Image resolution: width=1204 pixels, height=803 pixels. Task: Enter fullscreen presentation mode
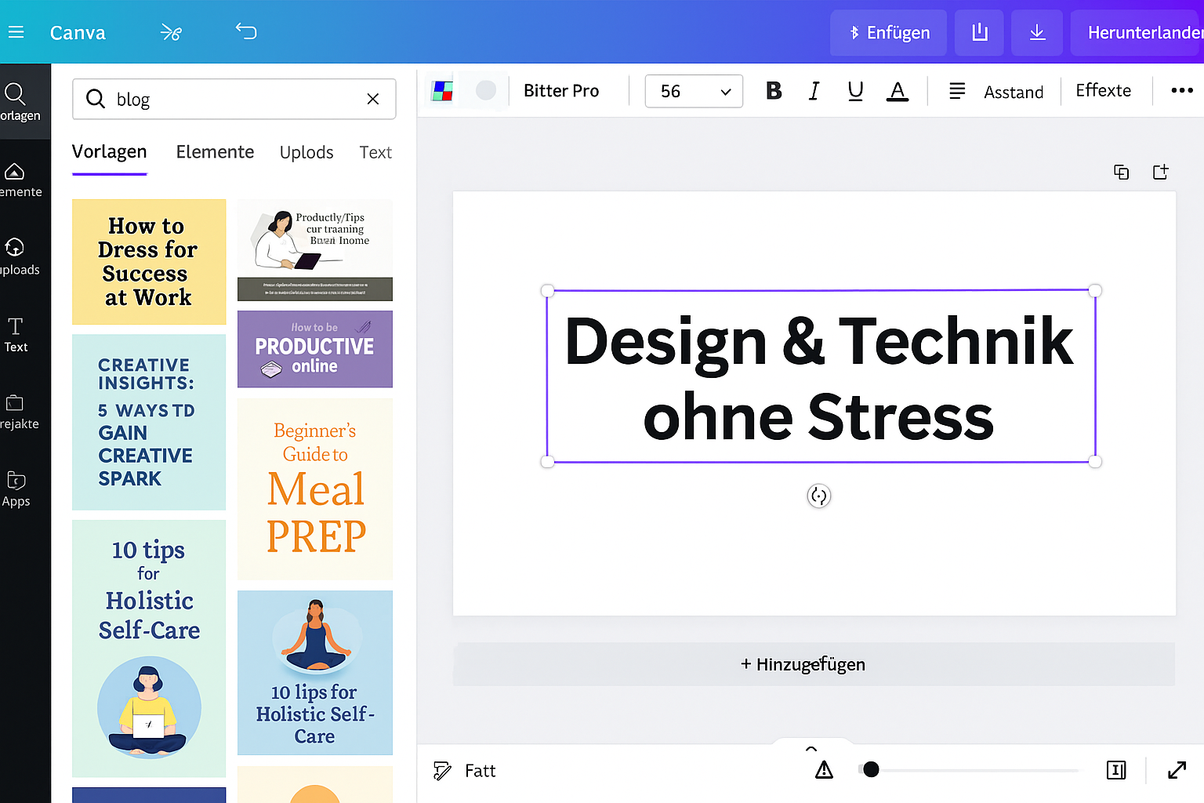pos(1177,770)
